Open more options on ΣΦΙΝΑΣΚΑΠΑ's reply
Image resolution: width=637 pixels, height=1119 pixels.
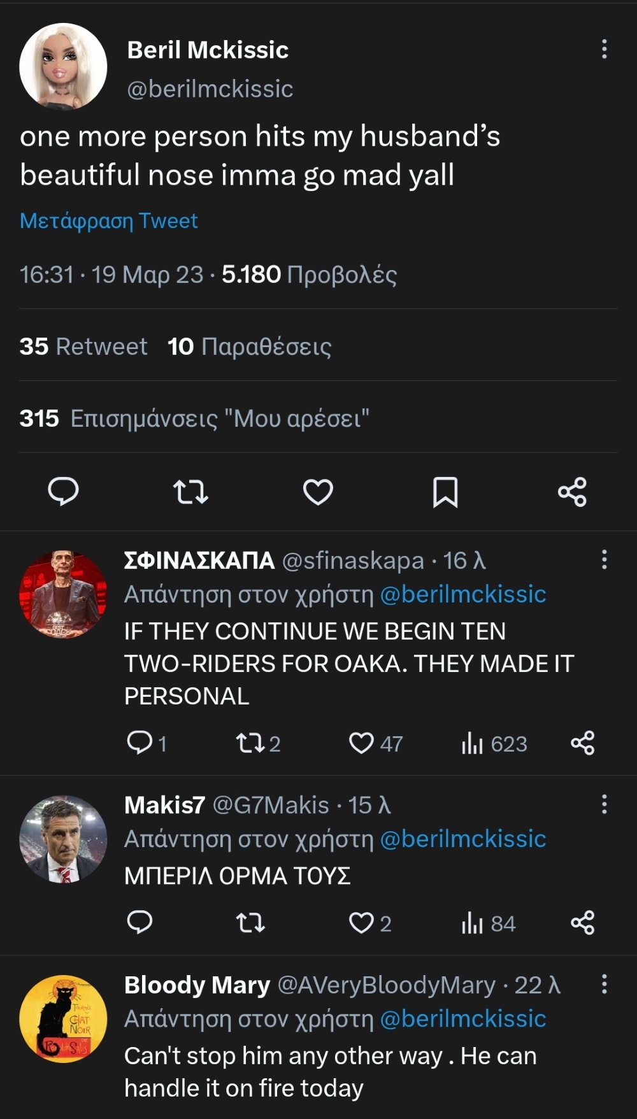tap(604, 560)
